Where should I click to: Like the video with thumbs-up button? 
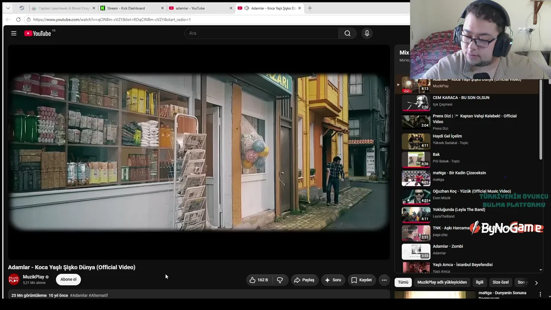(x=259, y=280)
